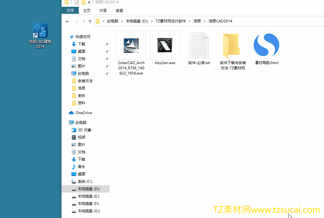Click the Back navigation arrow
This screenshot has height=218, width=324.
click(67, 21)
